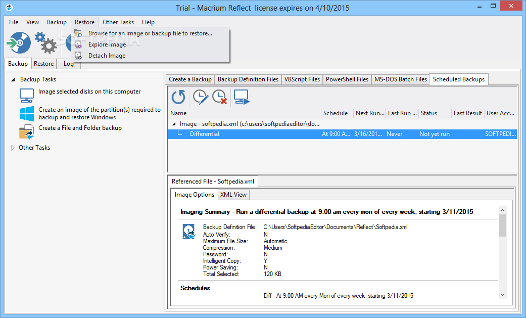Viewport: 526px width, 318px height.
Task: Switch to the Restore side tab
Action: tap(43, 64)
